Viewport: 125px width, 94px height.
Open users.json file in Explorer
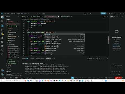[x=12, y=40]
